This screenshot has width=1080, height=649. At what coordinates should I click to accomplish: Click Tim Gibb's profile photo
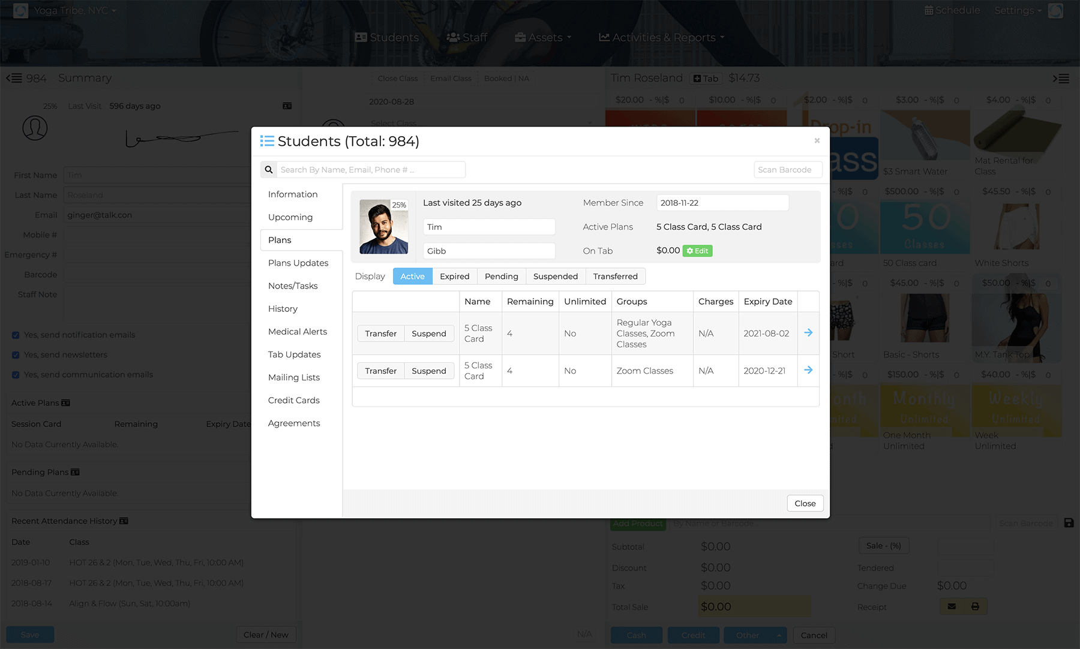(x=384, y=227)
